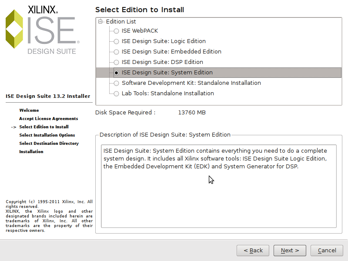This screenshot has width=348, height=261.
Task: Select ISE Design Suite: Embedded Edition radio
Action: tap(116, 52)
